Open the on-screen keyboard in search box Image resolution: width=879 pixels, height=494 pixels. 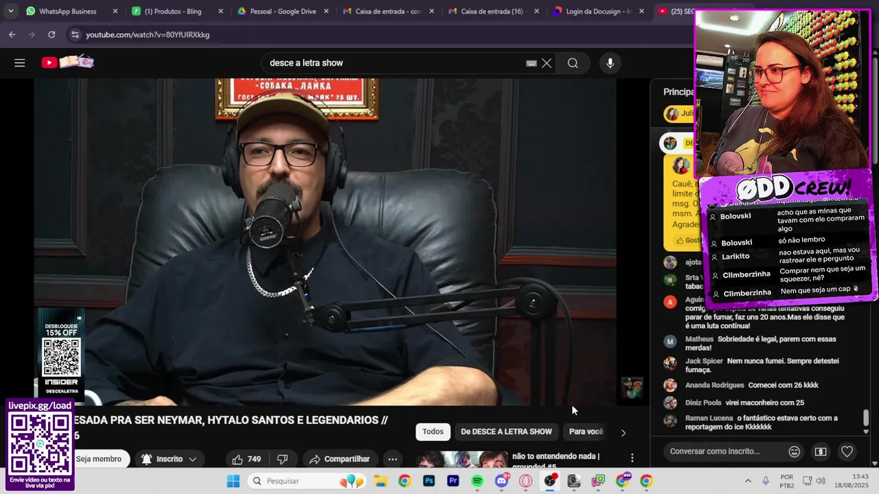pos(531,63)
